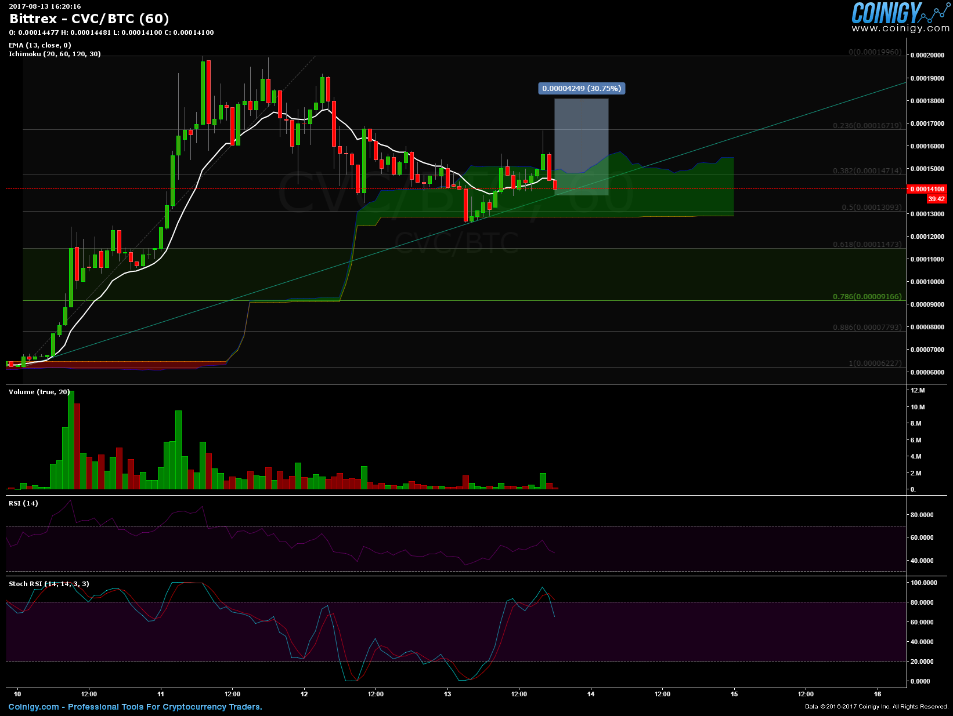
Task: Select the RSI (14) panel label
Action: [x=23, y=503]
